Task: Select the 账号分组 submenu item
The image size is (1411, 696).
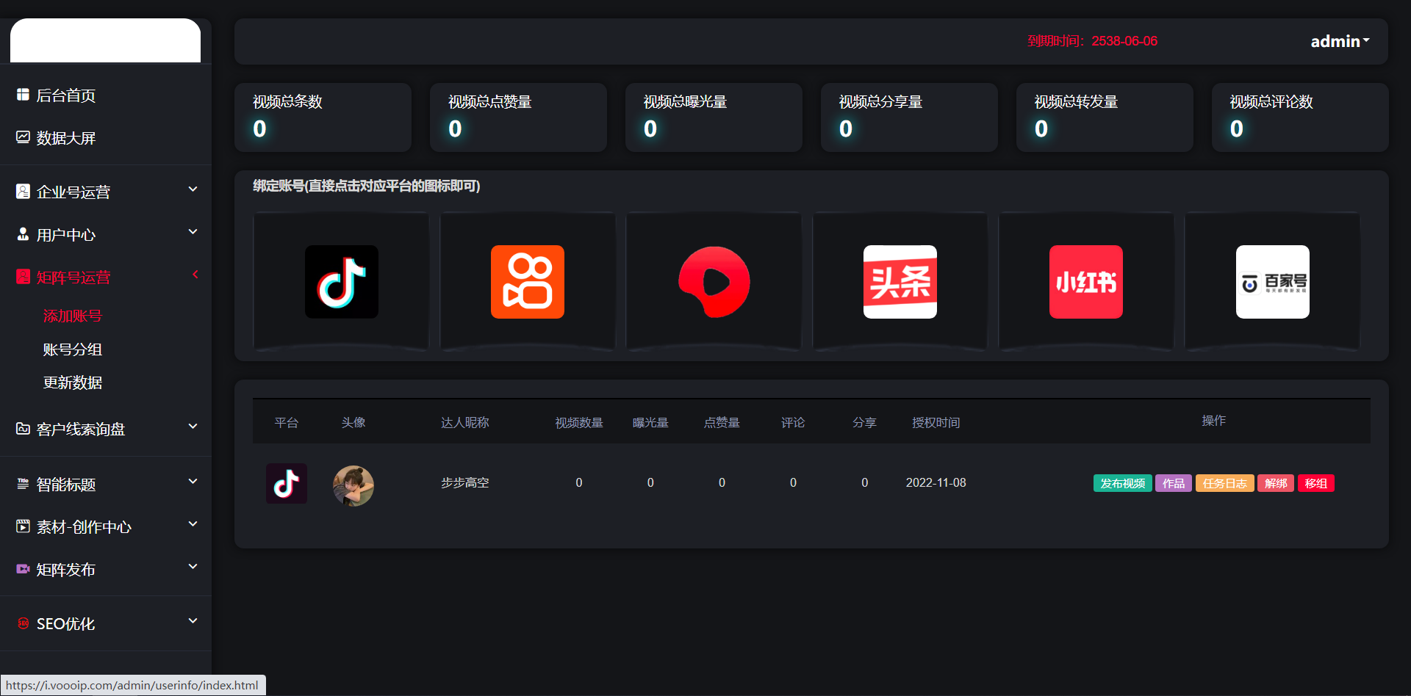Action: (73, 349)
